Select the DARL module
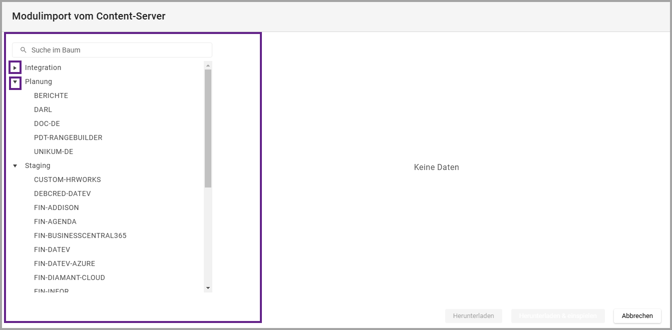672x330 pixels. click(x=43, y=109)
